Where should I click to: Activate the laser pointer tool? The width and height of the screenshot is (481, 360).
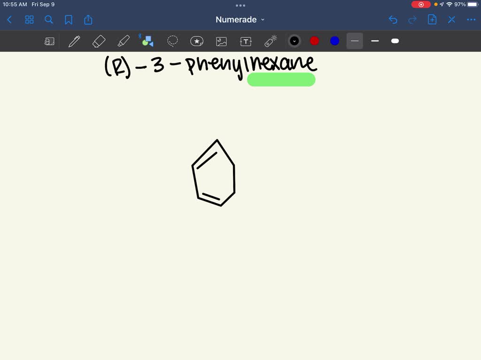pos(270,41)
